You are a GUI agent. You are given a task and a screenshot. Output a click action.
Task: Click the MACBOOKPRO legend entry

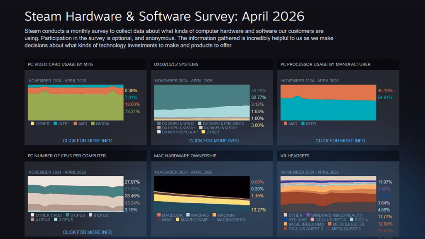(229, 220)
